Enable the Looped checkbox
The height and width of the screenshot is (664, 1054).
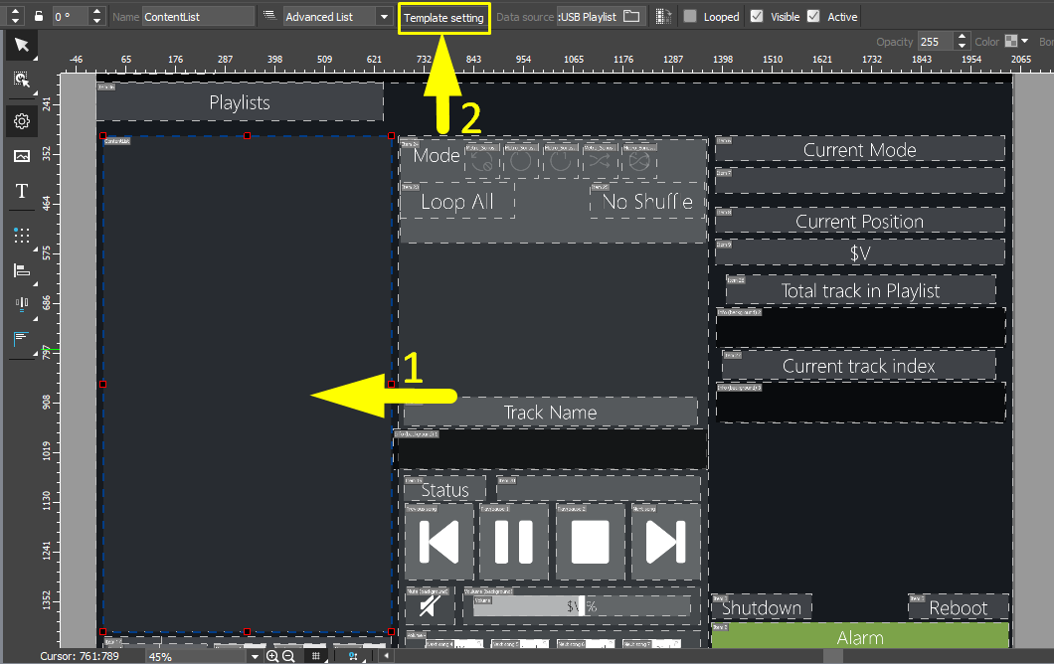(x=690, y=17)
